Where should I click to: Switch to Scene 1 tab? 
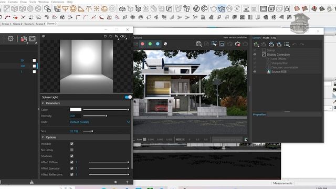point(6,24)
